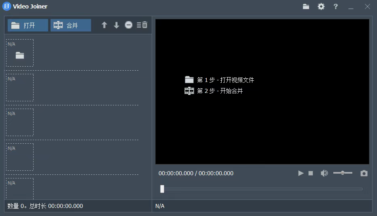Image resolution: width=377 pixels, height=216 pixels.
Task: Open settings gear icon
Action: pyautogui.click(x=321, y=6)
